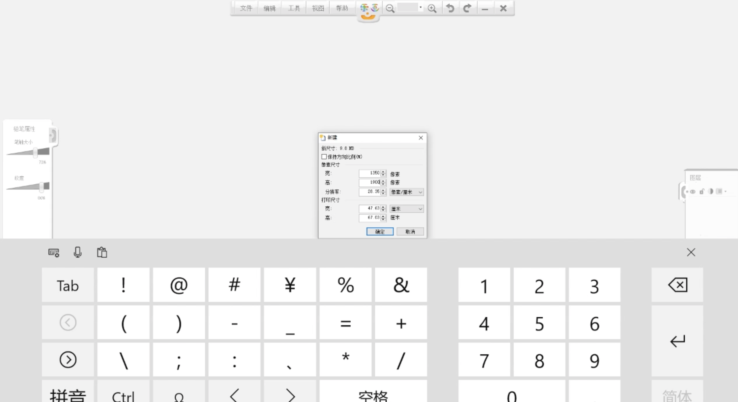Open the clipboard icon on keyboard
The height and width of the screenshot is (402, 738).
pyautogui.click(x=102, y=252)
